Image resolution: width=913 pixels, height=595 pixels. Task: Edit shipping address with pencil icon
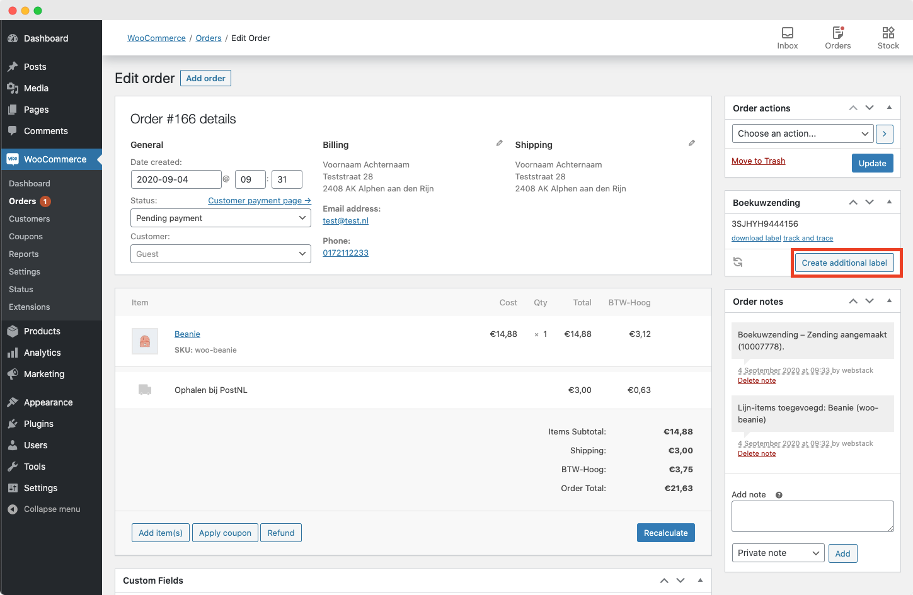coord(691,144)
